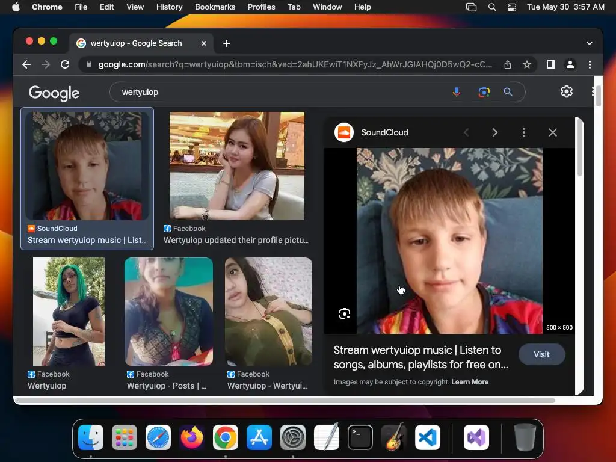Click the magnifier search button
Viewport: 616px width, 462px height.
coord(508,92)
